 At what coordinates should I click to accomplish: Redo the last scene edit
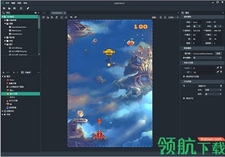click(76, 17)
